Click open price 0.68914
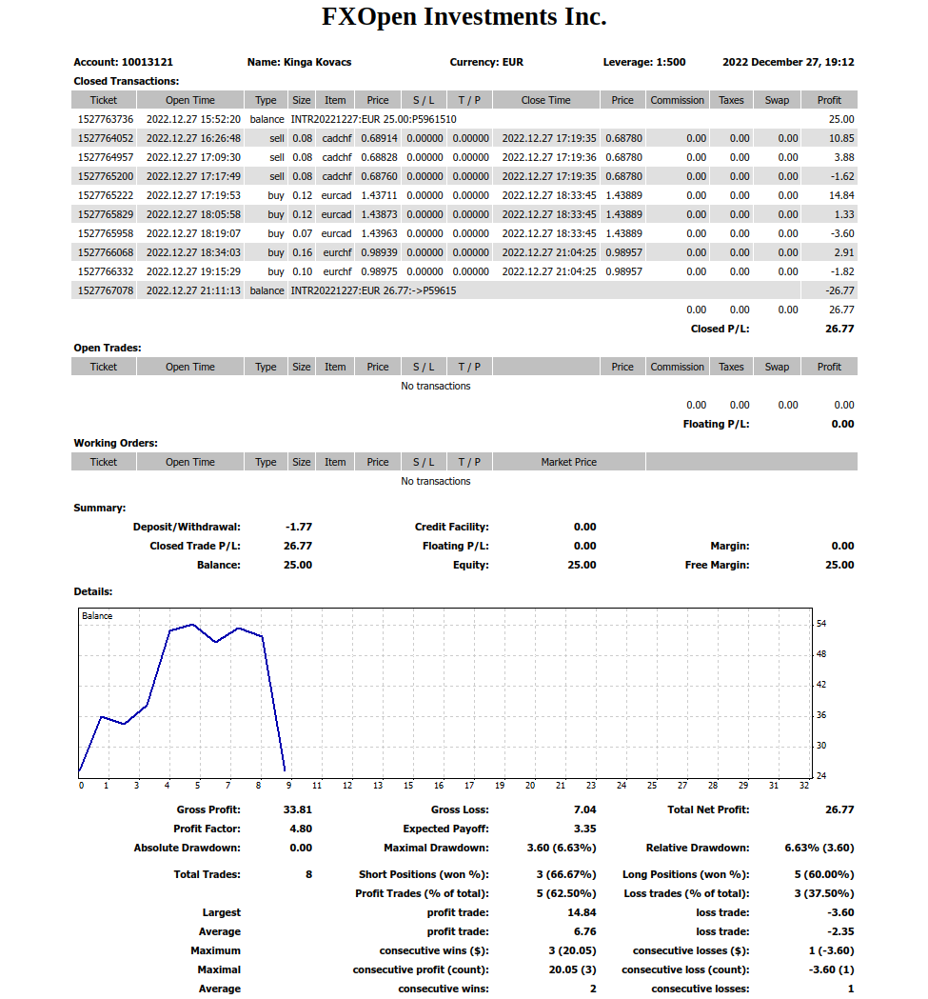 (x=379, y=138)
